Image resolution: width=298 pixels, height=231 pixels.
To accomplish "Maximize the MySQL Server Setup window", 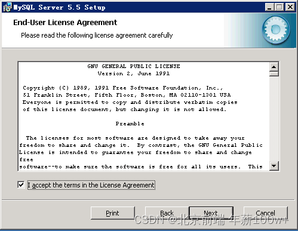I will 279,7.
